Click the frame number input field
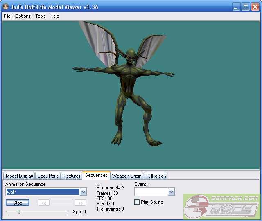 pyautogui.click(x=62, y=203)
